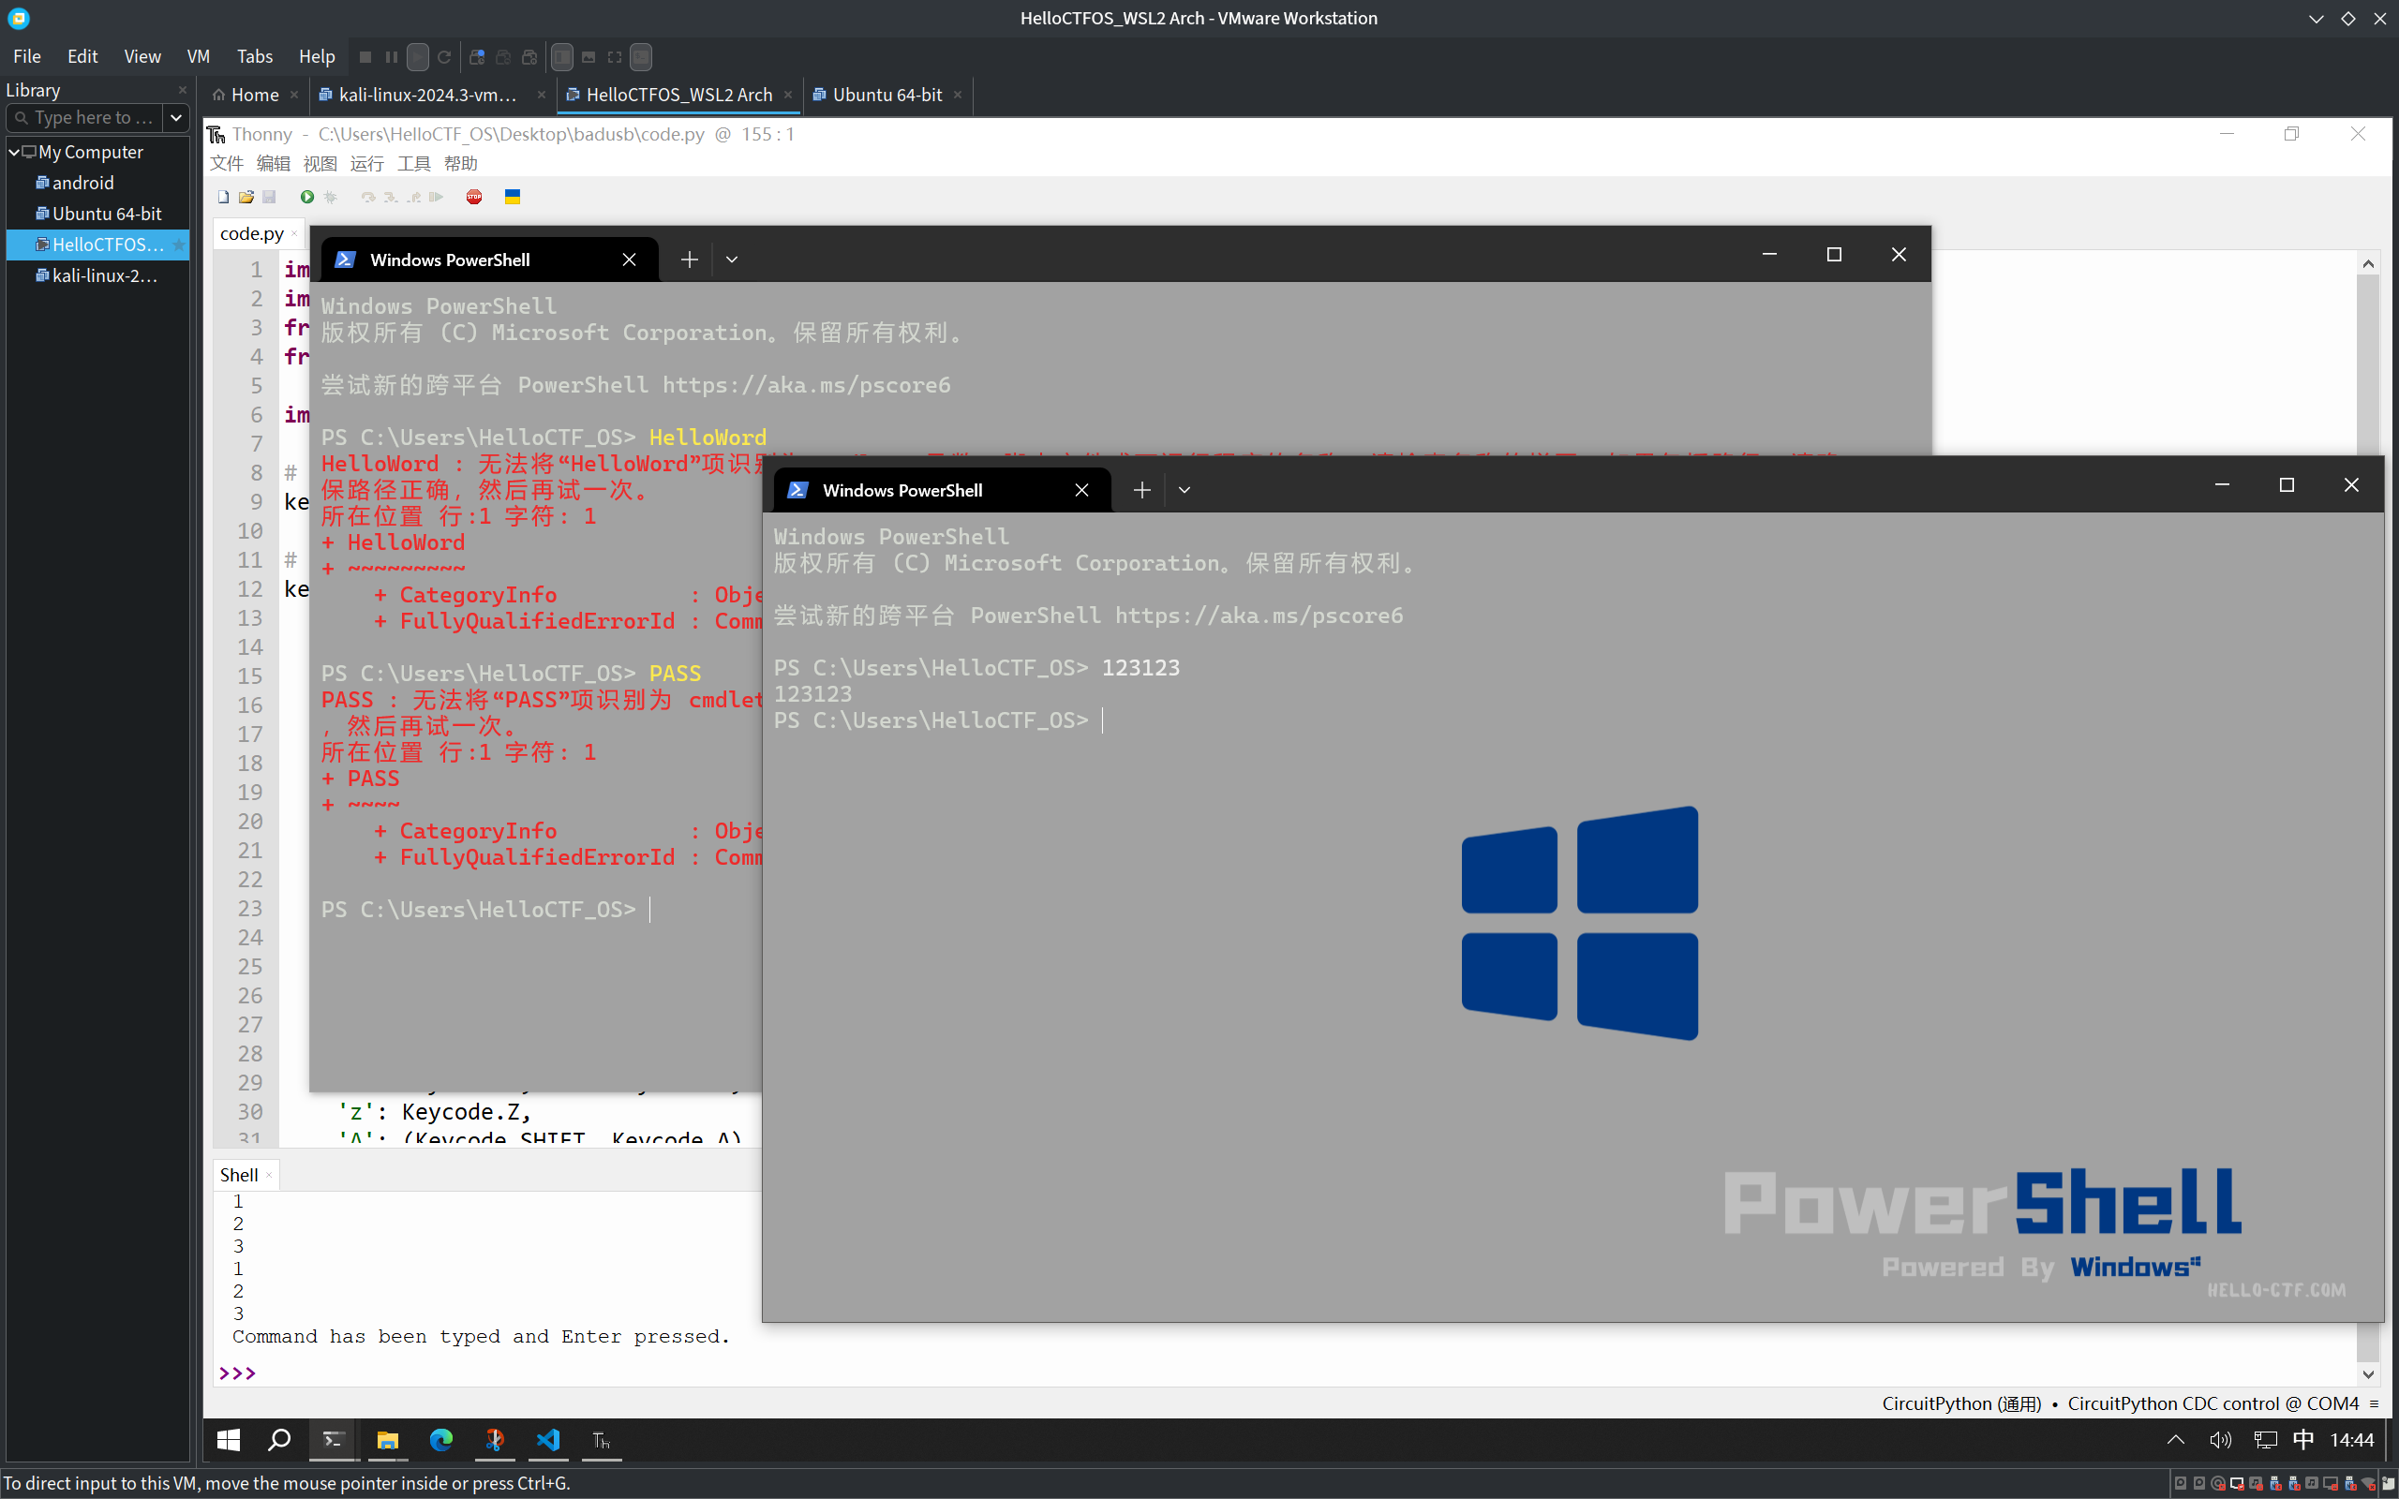
Task: Open front PowerShell tab dropdown chevron
Action: coord(1185,490)
